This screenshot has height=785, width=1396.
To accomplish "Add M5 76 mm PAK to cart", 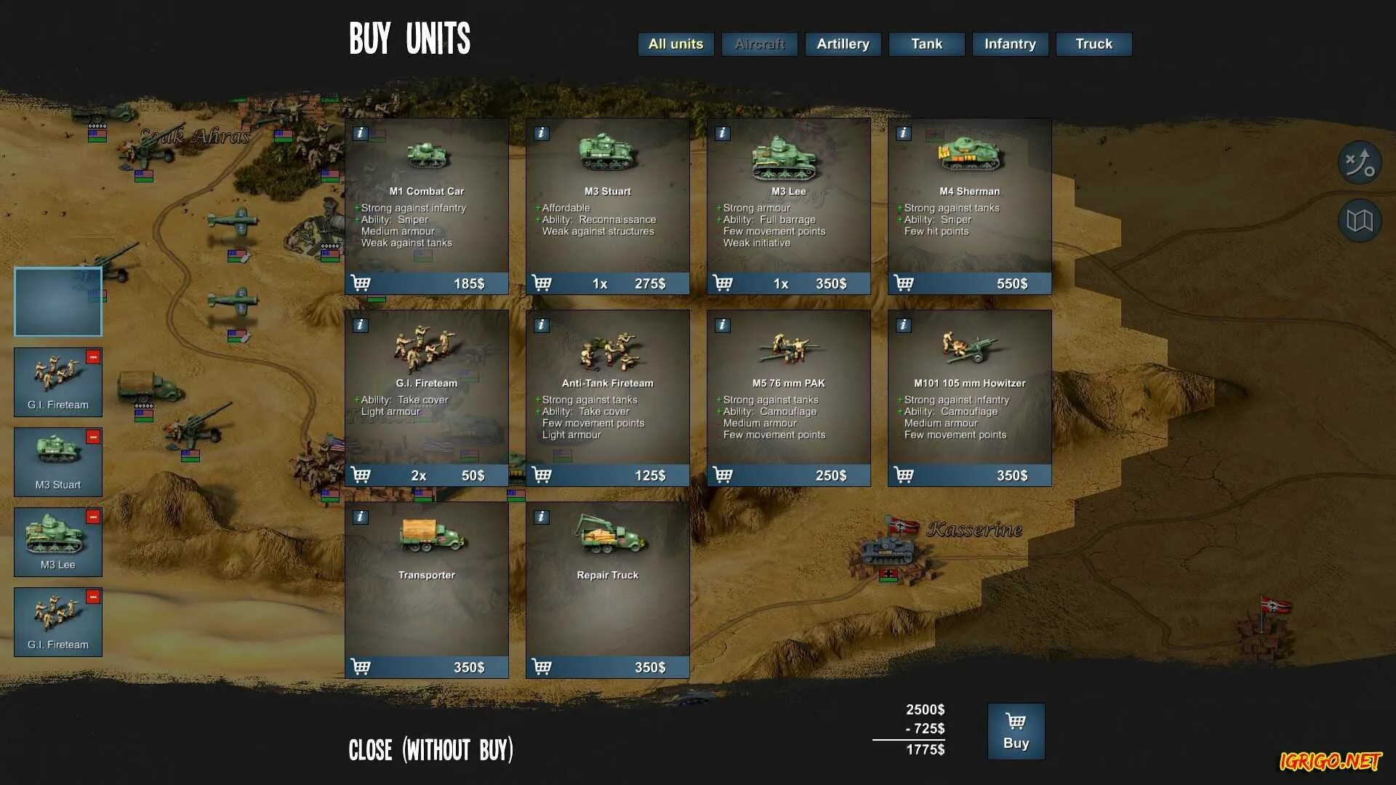I will [x=723, y=475].
